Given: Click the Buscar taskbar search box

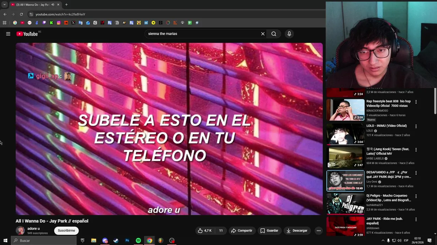Looking at the screenshot, I should click(x=43, y=241).
